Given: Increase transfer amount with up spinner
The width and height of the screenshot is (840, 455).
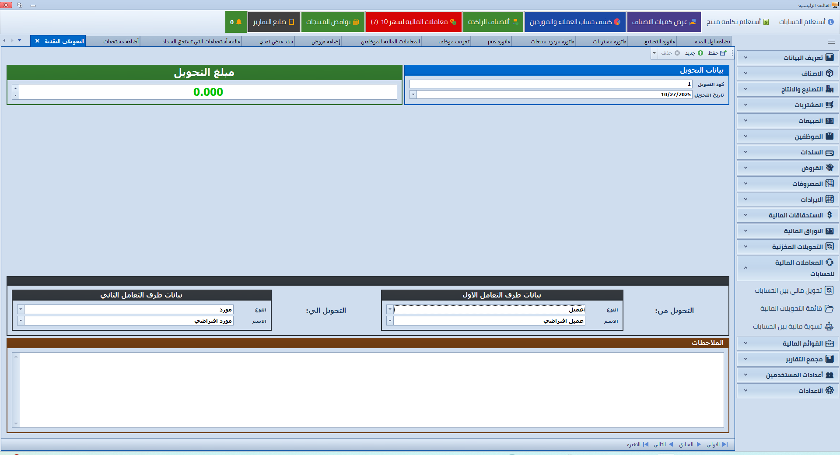Looking at the screenshot, I should point(16,88).
